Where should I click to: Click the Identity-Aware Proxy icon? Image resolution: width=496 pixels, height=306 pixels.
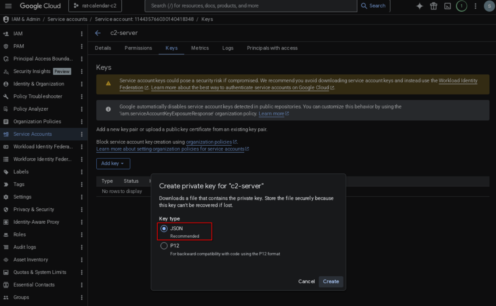click(6, 222)
